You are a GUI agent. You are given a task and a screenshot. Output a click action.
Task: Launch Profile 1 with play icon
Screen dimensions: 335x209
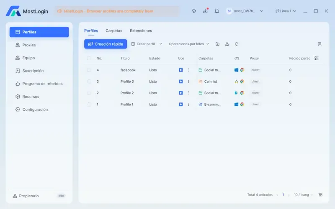click(181, 104)
